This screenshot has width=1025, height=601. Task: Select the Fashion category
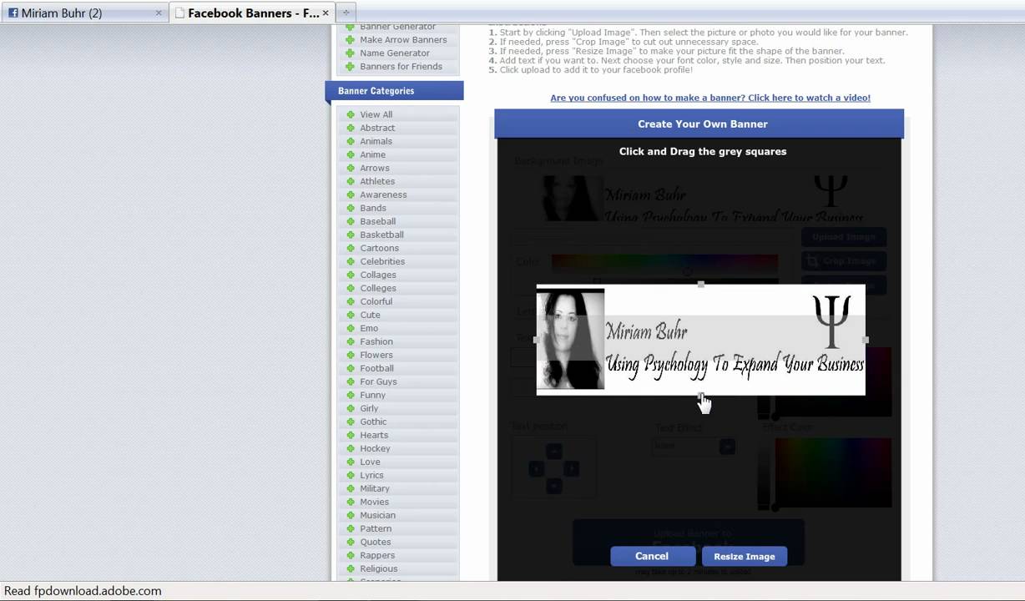point(376,341)
